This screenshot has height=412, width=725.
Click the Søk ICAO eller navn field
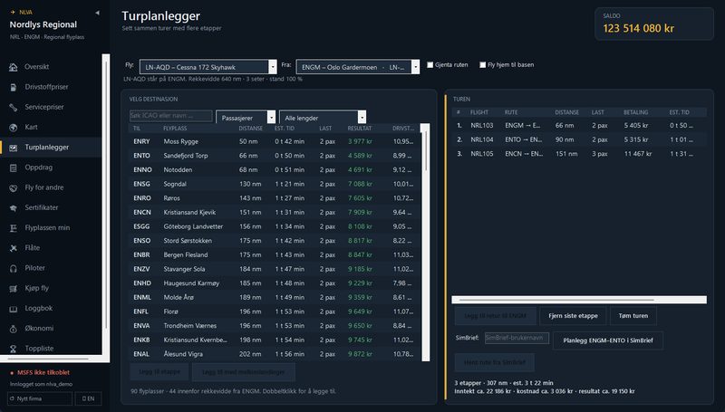pyautogui.click(x=170, y=116)
